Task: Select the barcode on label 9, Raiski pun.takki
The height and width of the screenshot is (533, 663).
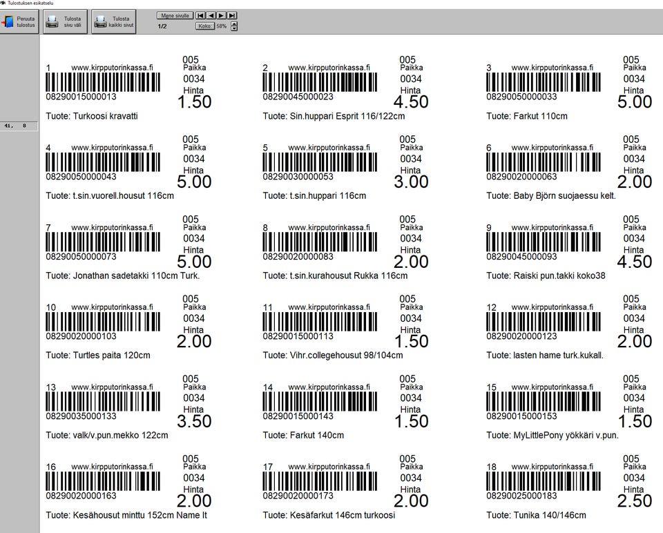Action: 544,242
